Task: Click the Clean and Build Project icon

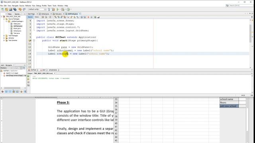Action: [53, 10]
